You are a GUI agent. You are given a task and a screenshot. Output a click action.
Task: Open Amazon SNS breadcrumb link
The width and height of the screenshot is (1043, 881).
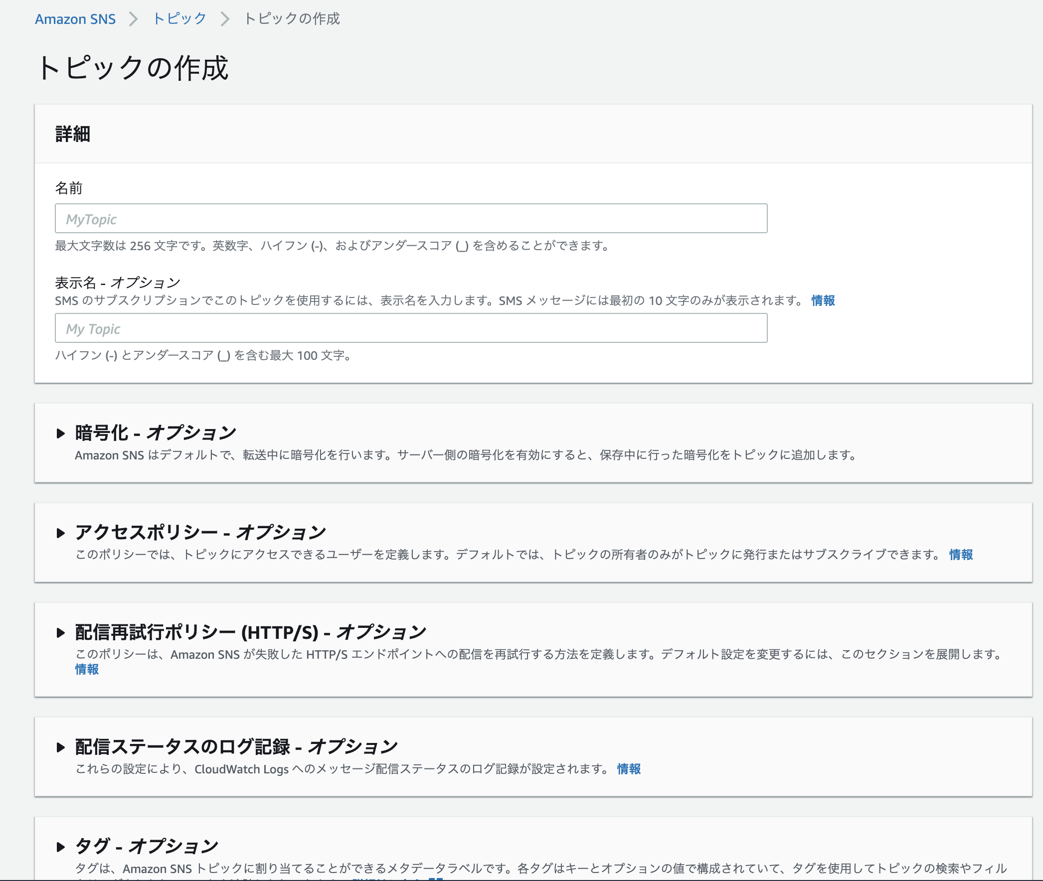(75, 19)
